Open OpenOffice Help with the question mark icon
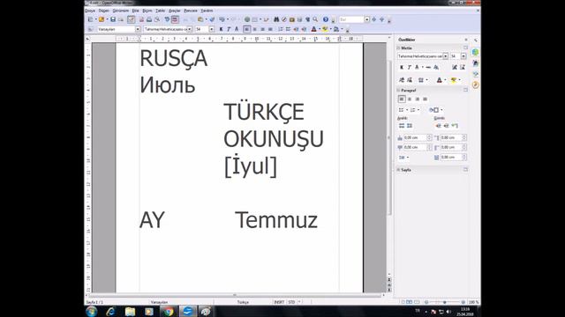565x317 pixels. click(326, 19)
